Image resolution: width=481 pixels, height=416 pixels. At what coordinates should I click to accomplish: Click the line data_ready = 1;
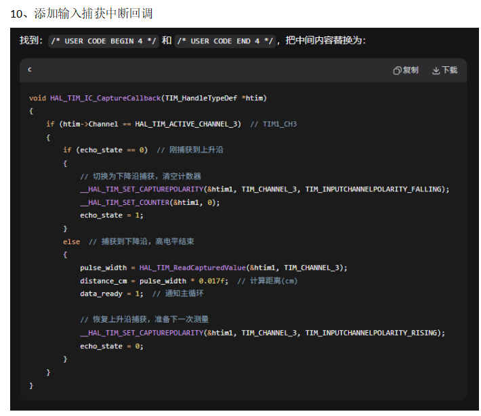[x=112, y=294]
